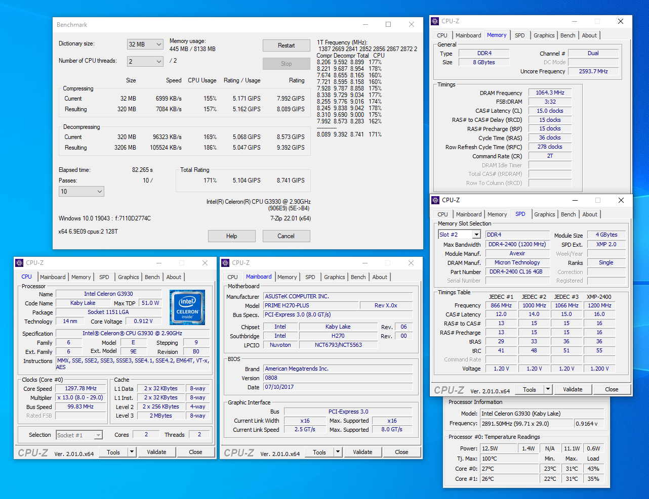
Task: Open the Number of CPU threads dropdown
Action: (x=145, y=61)
